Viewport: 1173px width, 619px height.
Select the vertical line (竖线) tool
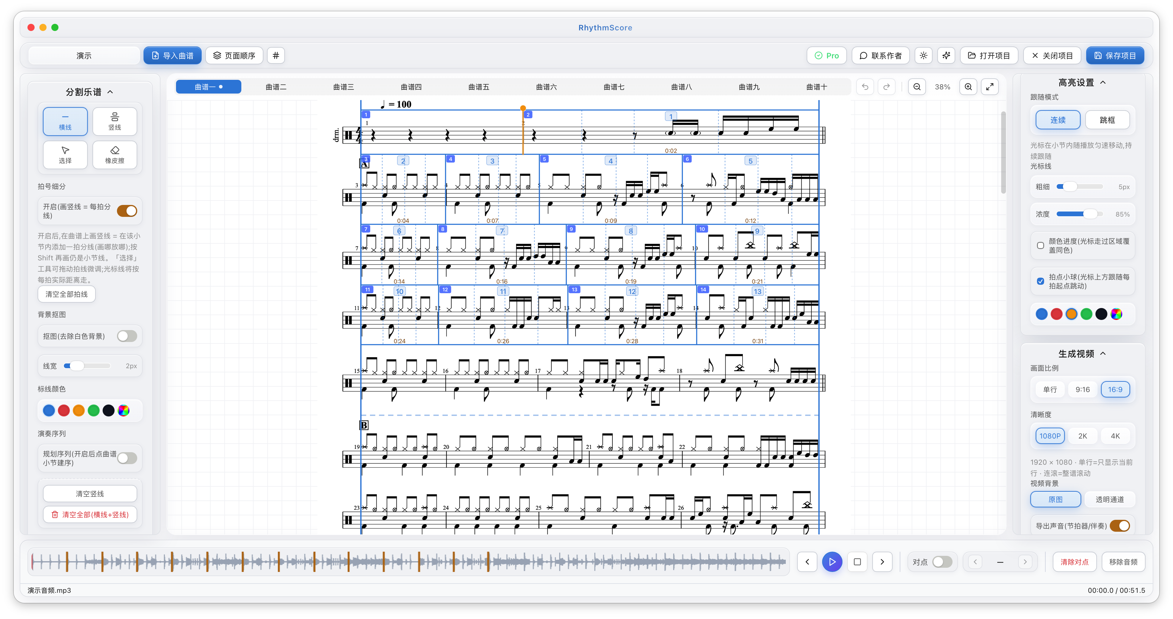click(115, 122)
